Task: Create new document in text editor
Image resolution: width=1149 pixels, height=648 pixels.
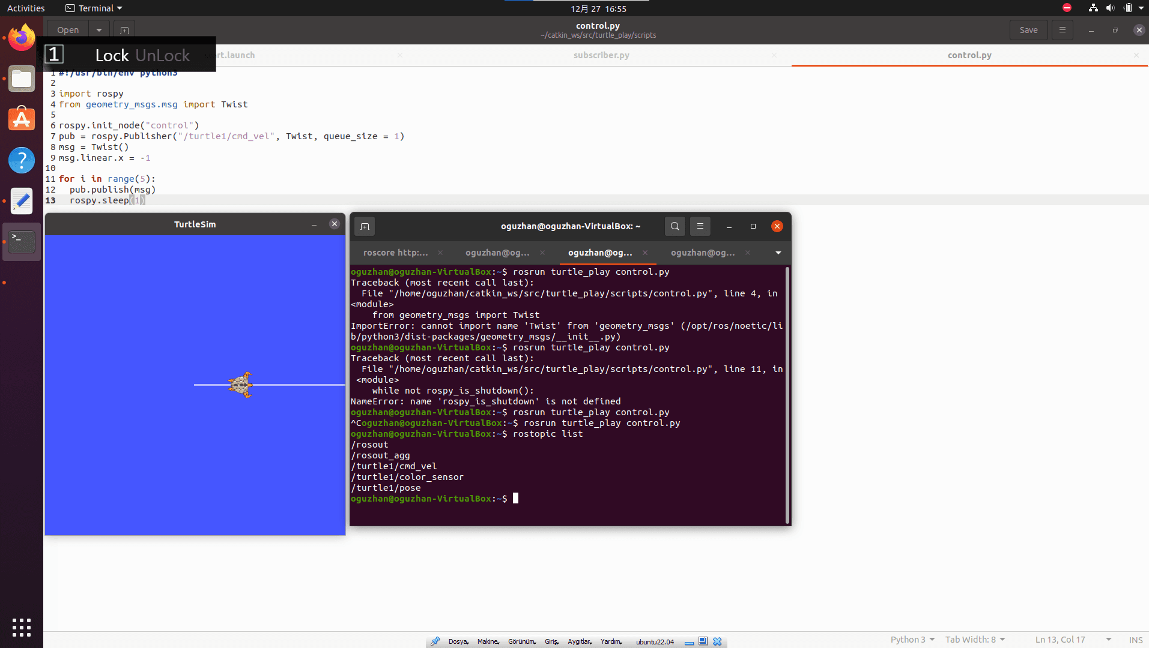Action: [x=124, y=30]
